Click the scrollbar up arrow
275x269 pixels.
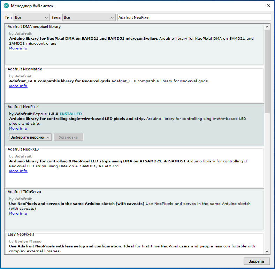267,27
